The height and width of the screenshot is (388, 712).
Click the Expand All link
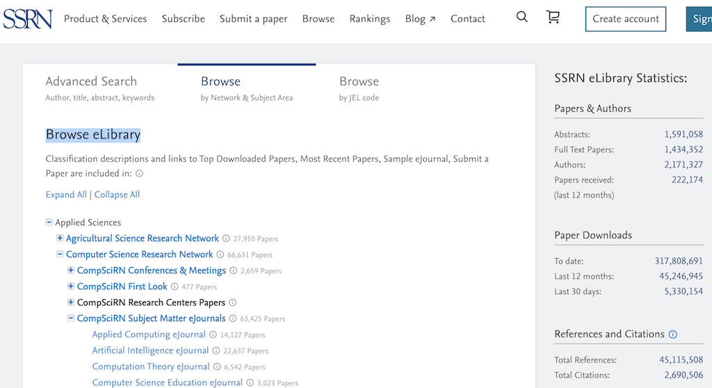(x=66, y=195)
